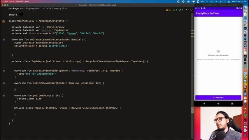Screen dimensions: 249x140
Task: Click setContentView in onCreate
Action: [x=25, y=46]
